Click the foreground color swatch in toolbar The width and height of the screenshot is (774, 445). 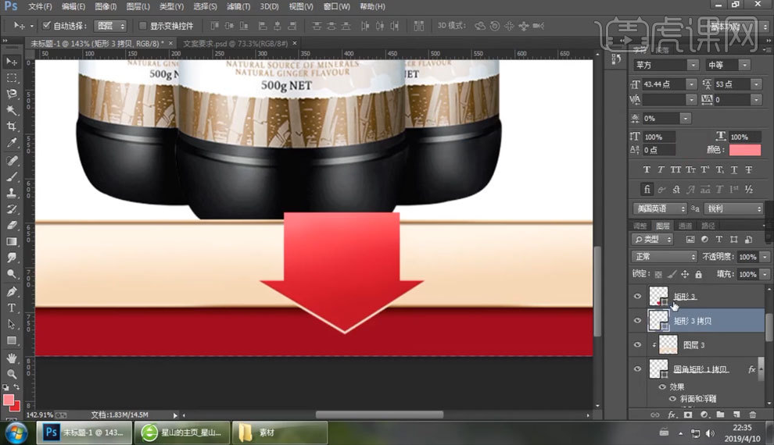[9, 400]
